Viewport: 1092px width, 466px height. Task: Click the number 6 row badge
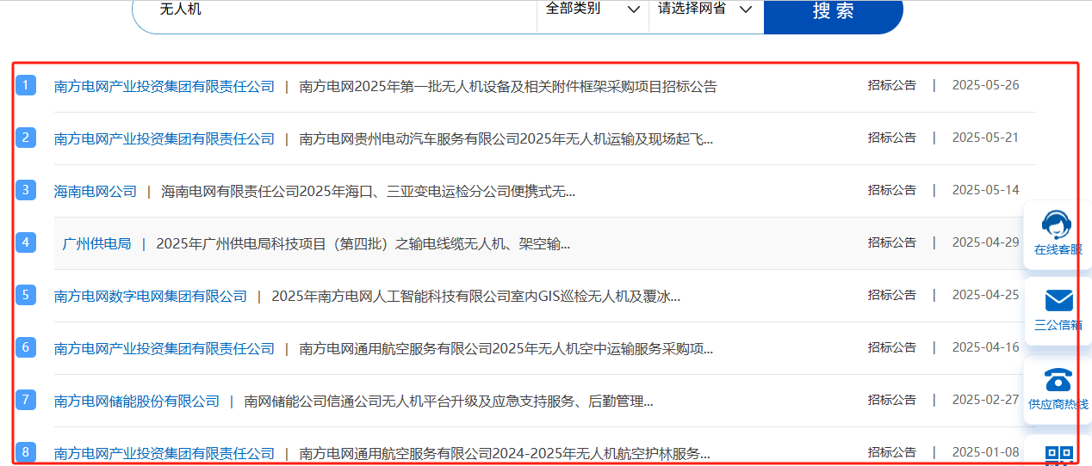(26, 347)
